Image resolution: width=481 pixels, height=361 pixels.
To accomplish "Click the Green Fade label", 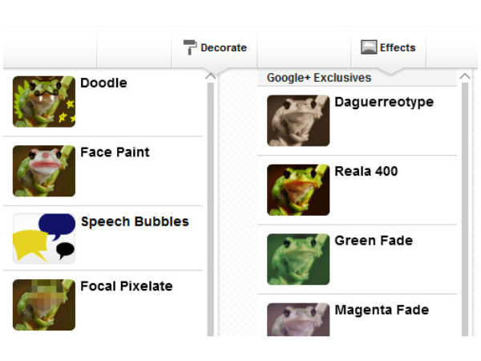I will pos(374,241).
